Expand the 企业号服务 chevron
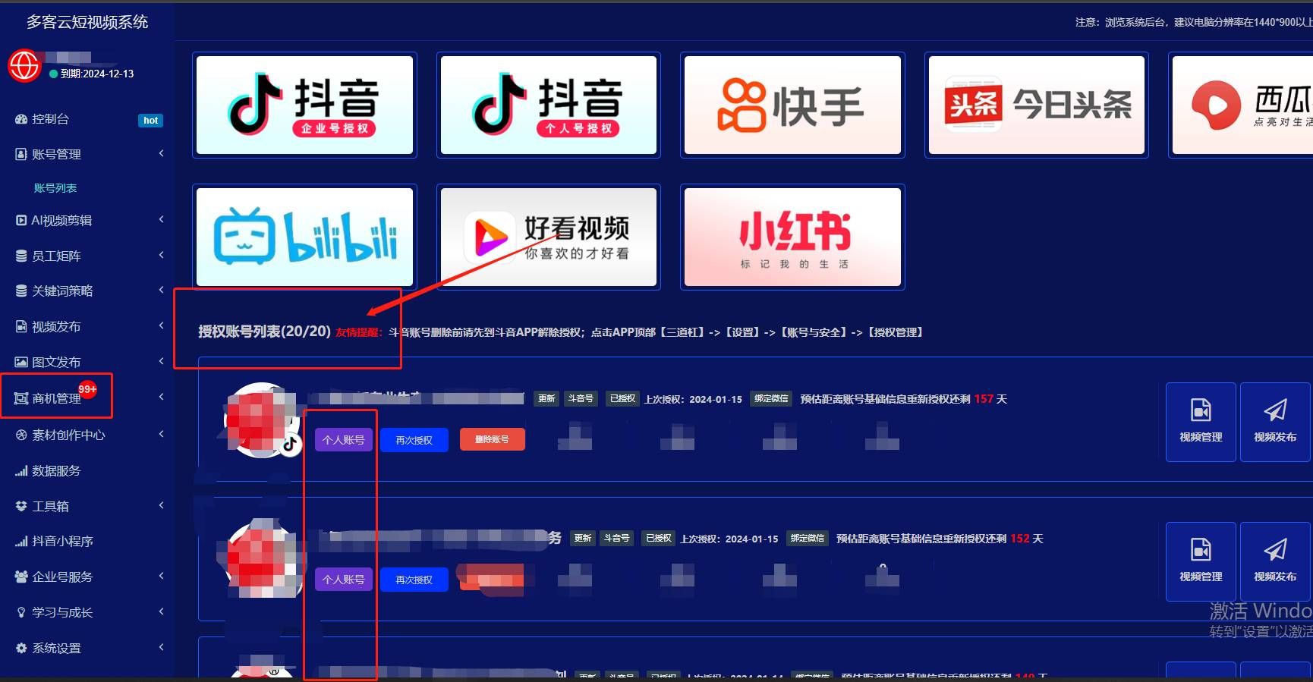This screenshot has height=682, width=1313. tap(161, 577)
